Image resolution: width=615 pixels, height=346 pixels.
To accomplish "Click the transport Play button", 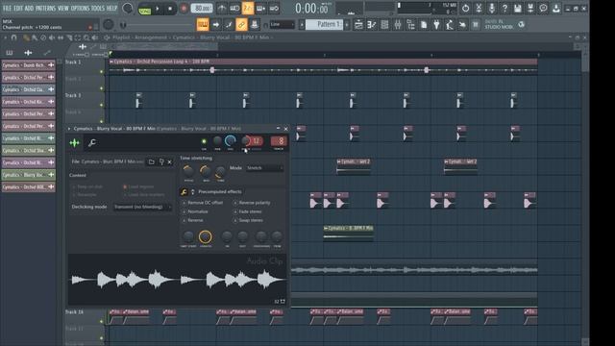I will [x=158, y=9].
